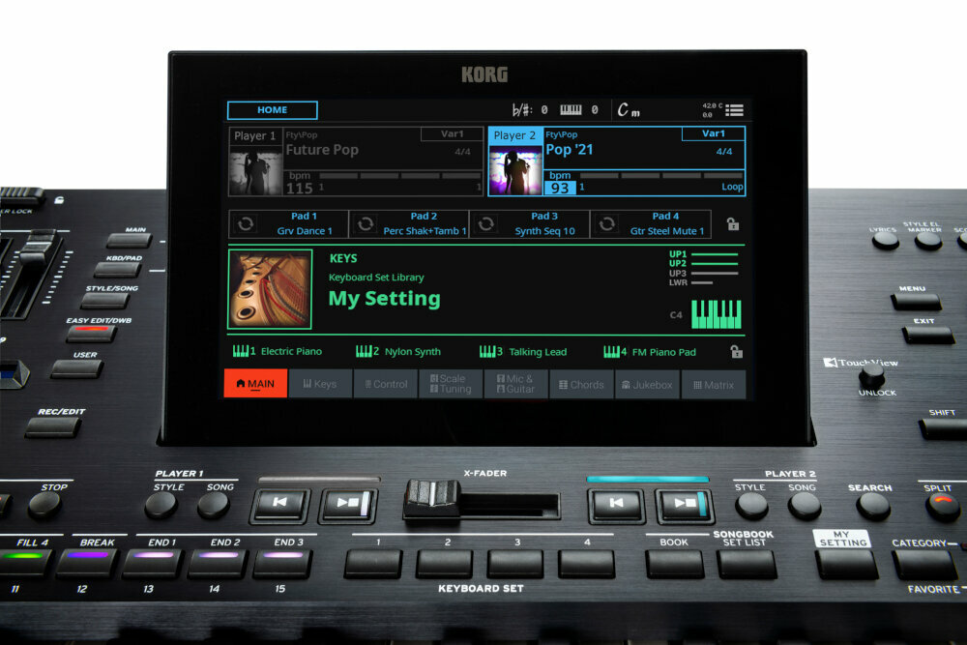Toggle the Pads row lock icon
Viewport: 967px width, 645px height.
[733, 224]
